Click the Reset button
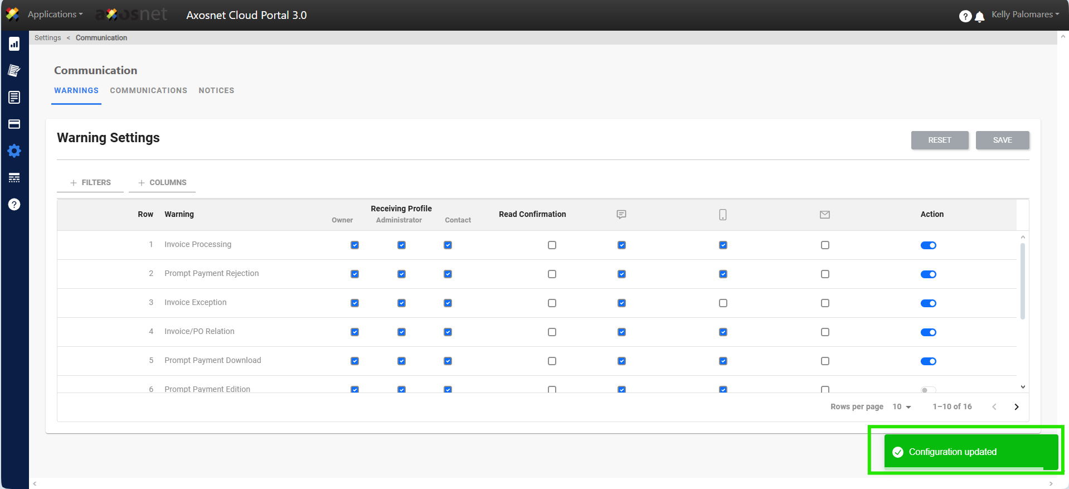The image size is (1069, 489). coord(939,141)
